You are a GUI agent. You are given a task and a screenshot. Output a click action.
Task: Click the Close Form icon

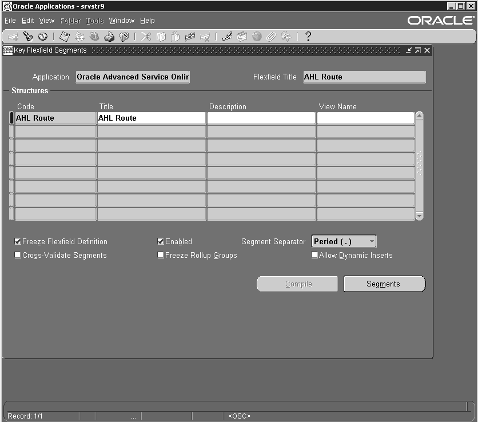(x=124, y=37)
